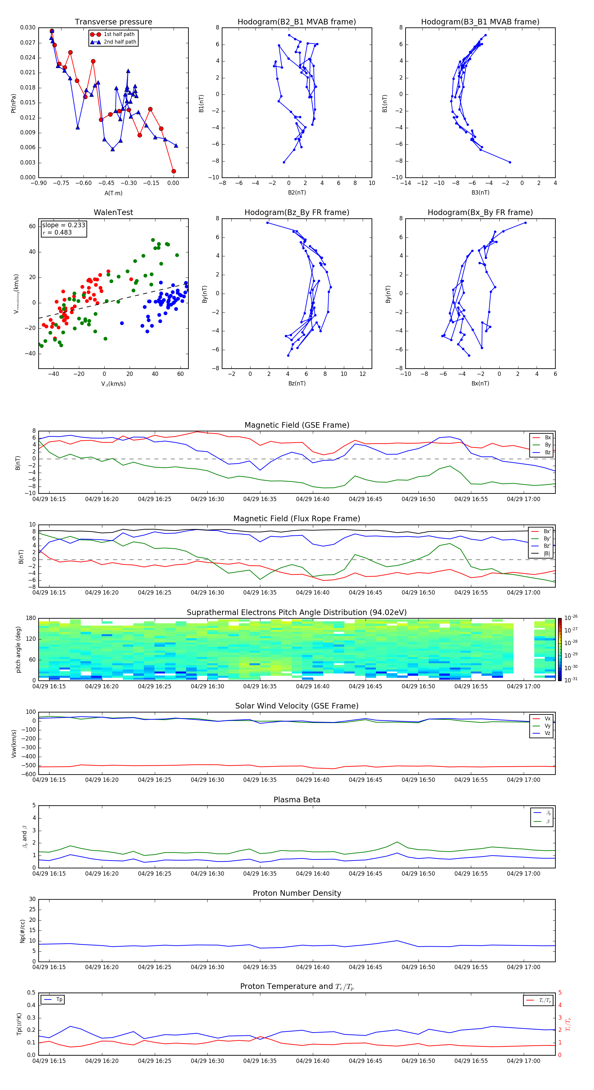Image resolution: width=594 pixels, height=1090 pixels.
Task: Click the 'V_A(km/s)' x-axis label
Action: click(113, 384)
